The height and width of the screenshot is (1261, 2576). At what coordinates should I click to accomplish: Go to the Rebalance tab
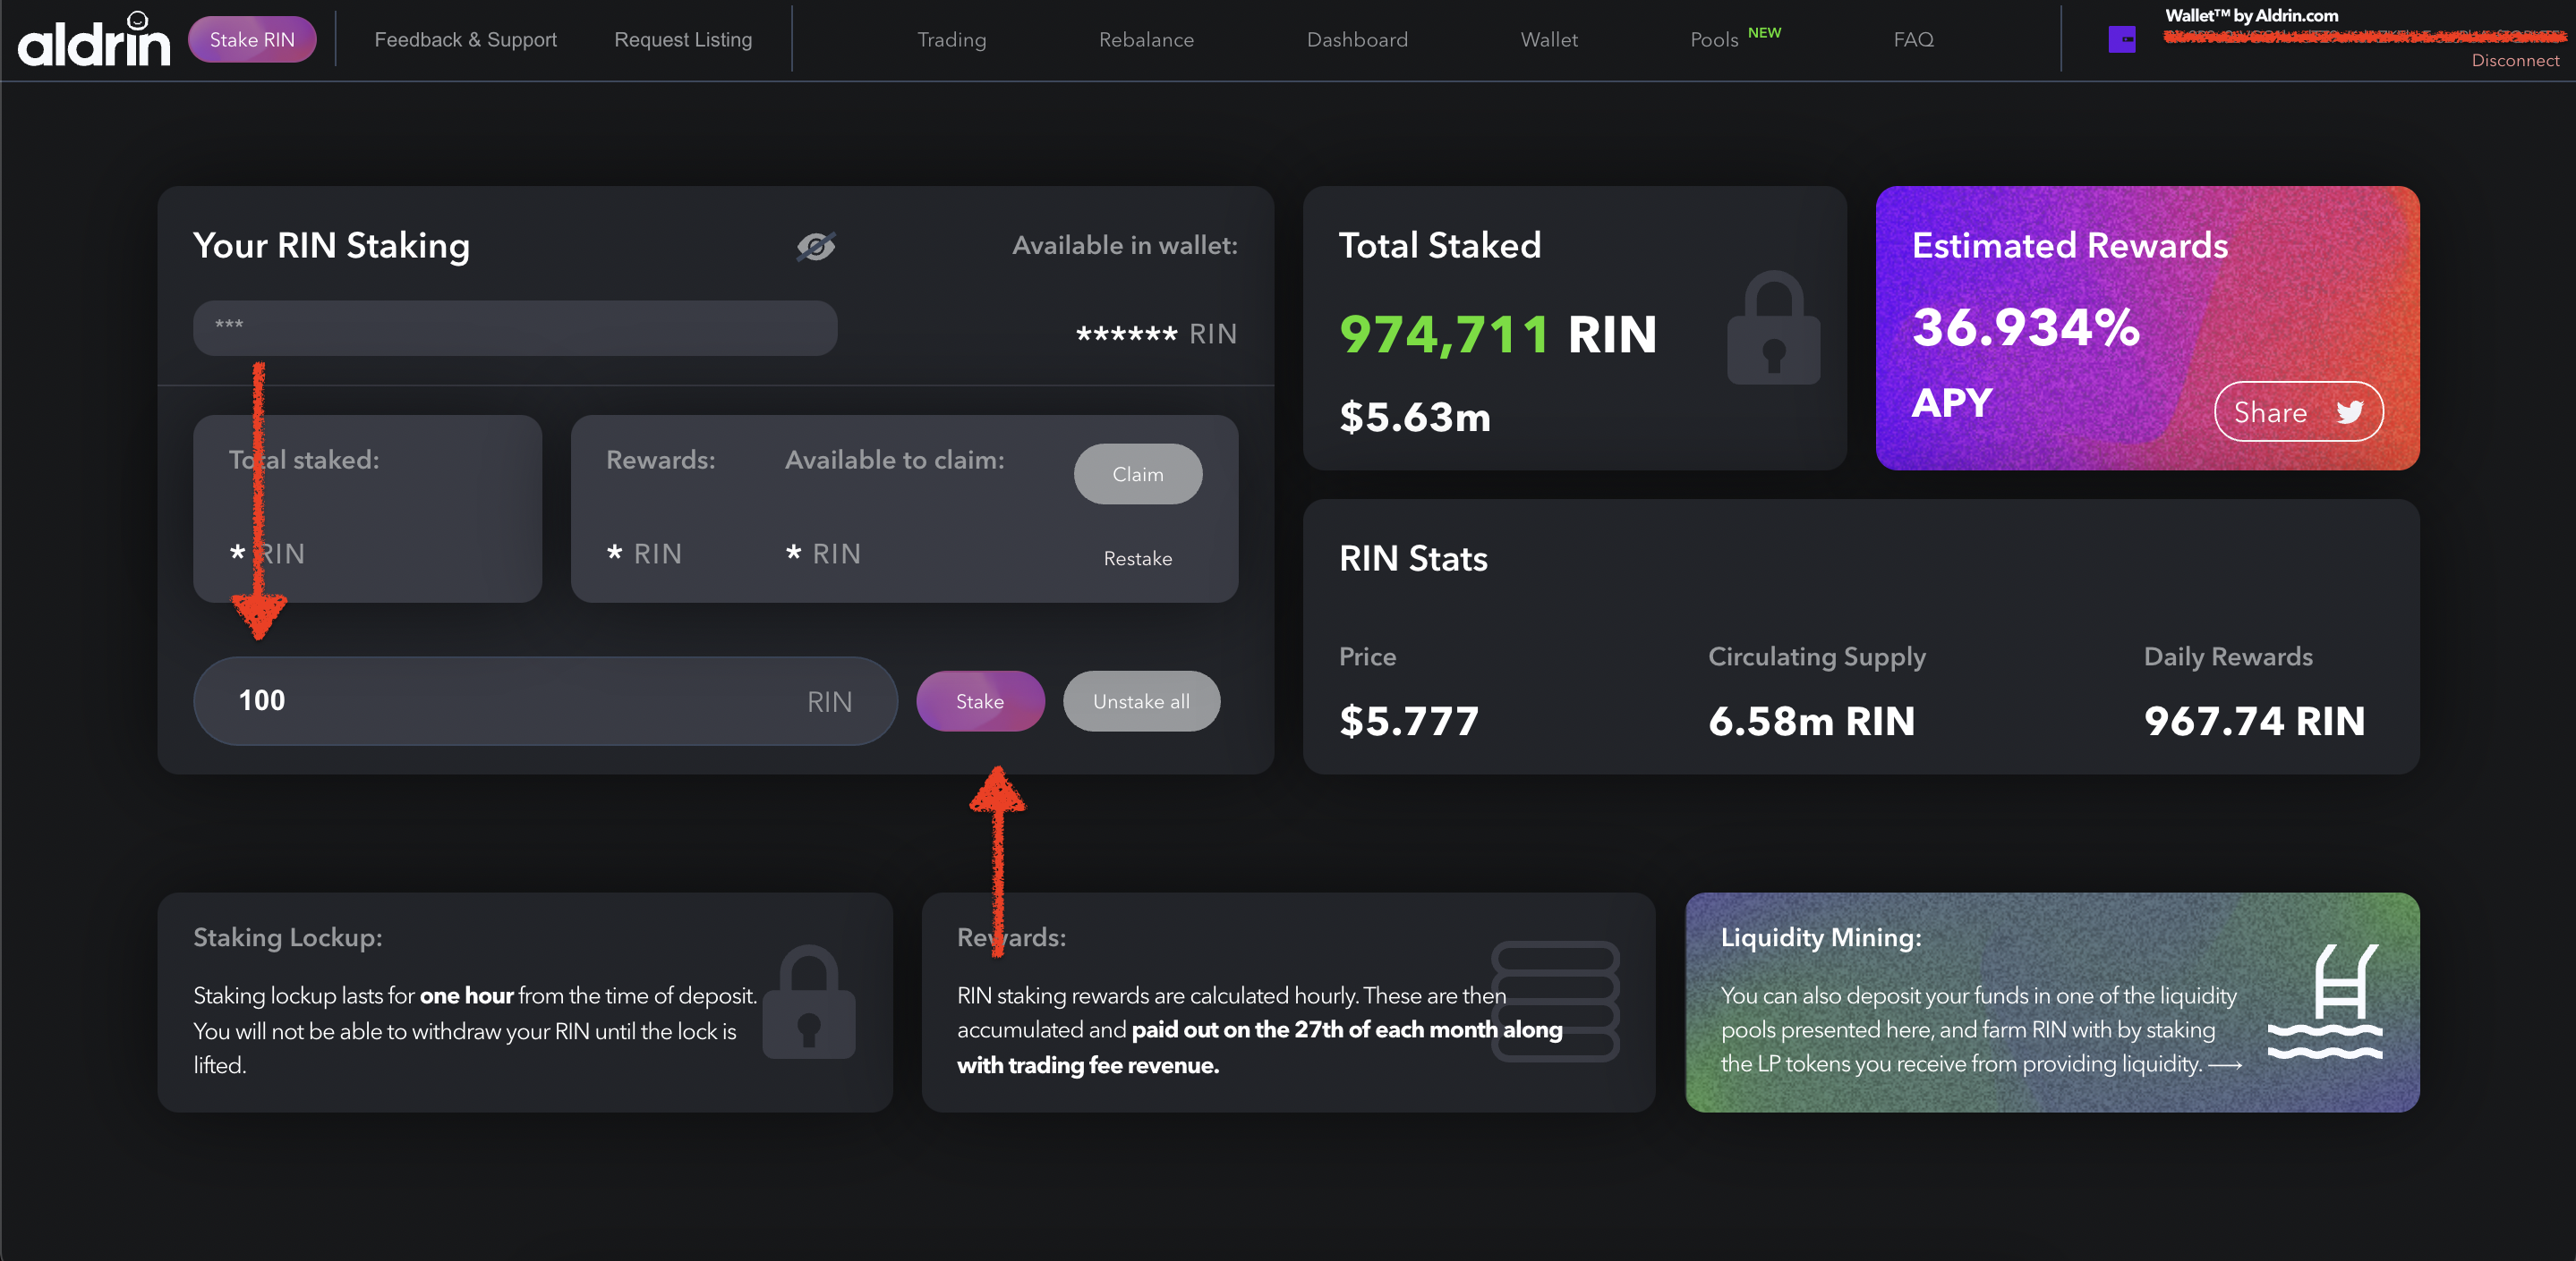pyautogui.click(x=1146, y=39)
